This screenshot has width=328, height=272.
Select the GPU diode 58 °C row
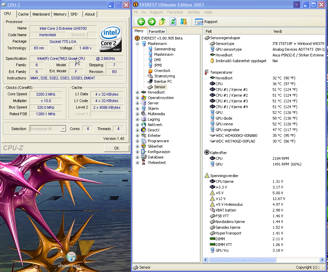coord(264,118)
